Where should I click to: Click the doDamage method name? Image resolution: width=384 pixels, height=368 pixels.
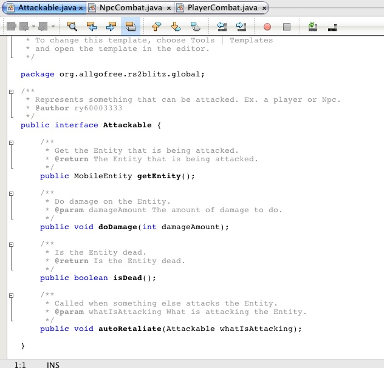(x=117, y=227)
